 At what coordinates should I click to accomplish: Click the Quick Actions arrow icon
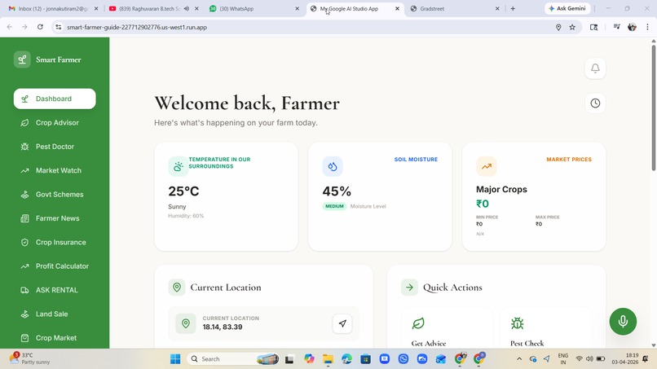[409, 288]
